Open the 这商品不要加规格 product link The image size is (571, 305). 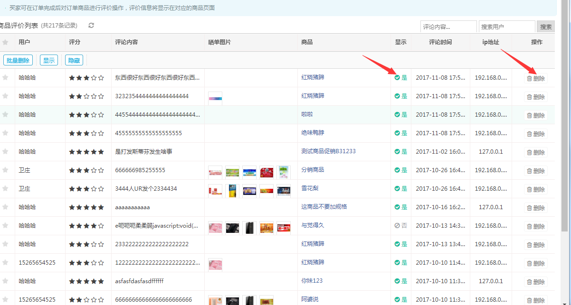[324, 207]
